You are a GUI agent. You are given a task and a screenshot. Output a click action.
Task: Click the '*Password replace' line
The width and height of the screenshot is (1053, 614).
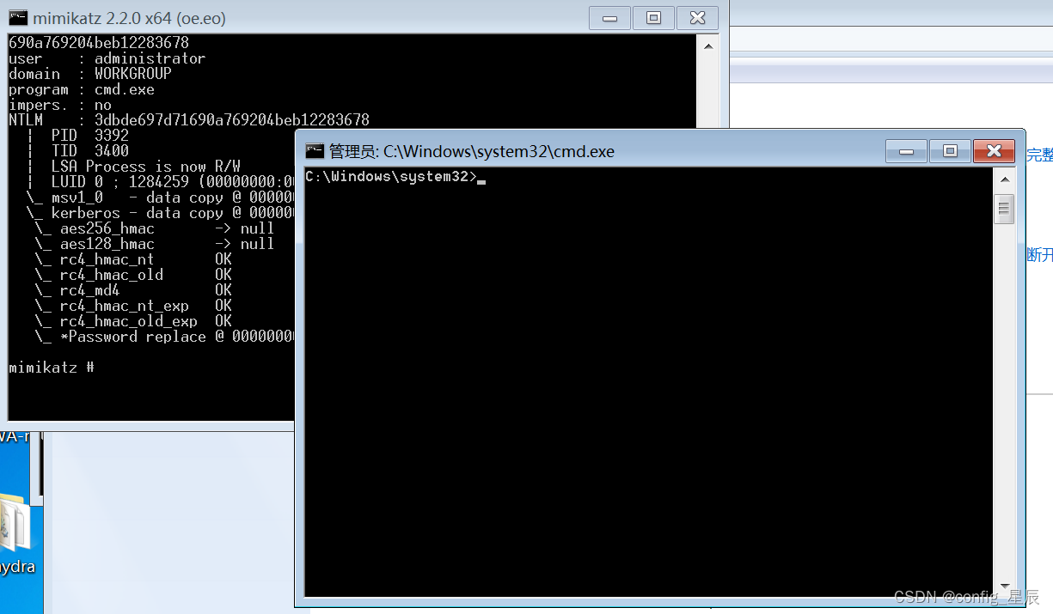(164, 337)
